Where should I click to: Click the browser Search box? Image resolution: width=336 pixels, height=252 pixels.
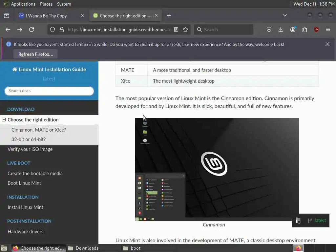click(223, 30)
